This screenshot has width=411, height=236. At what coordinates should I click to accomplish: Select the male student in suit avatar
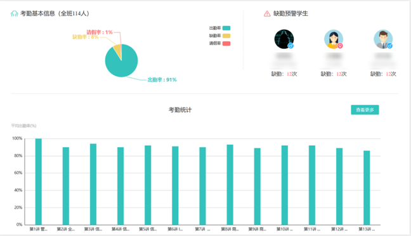[383, 39]
